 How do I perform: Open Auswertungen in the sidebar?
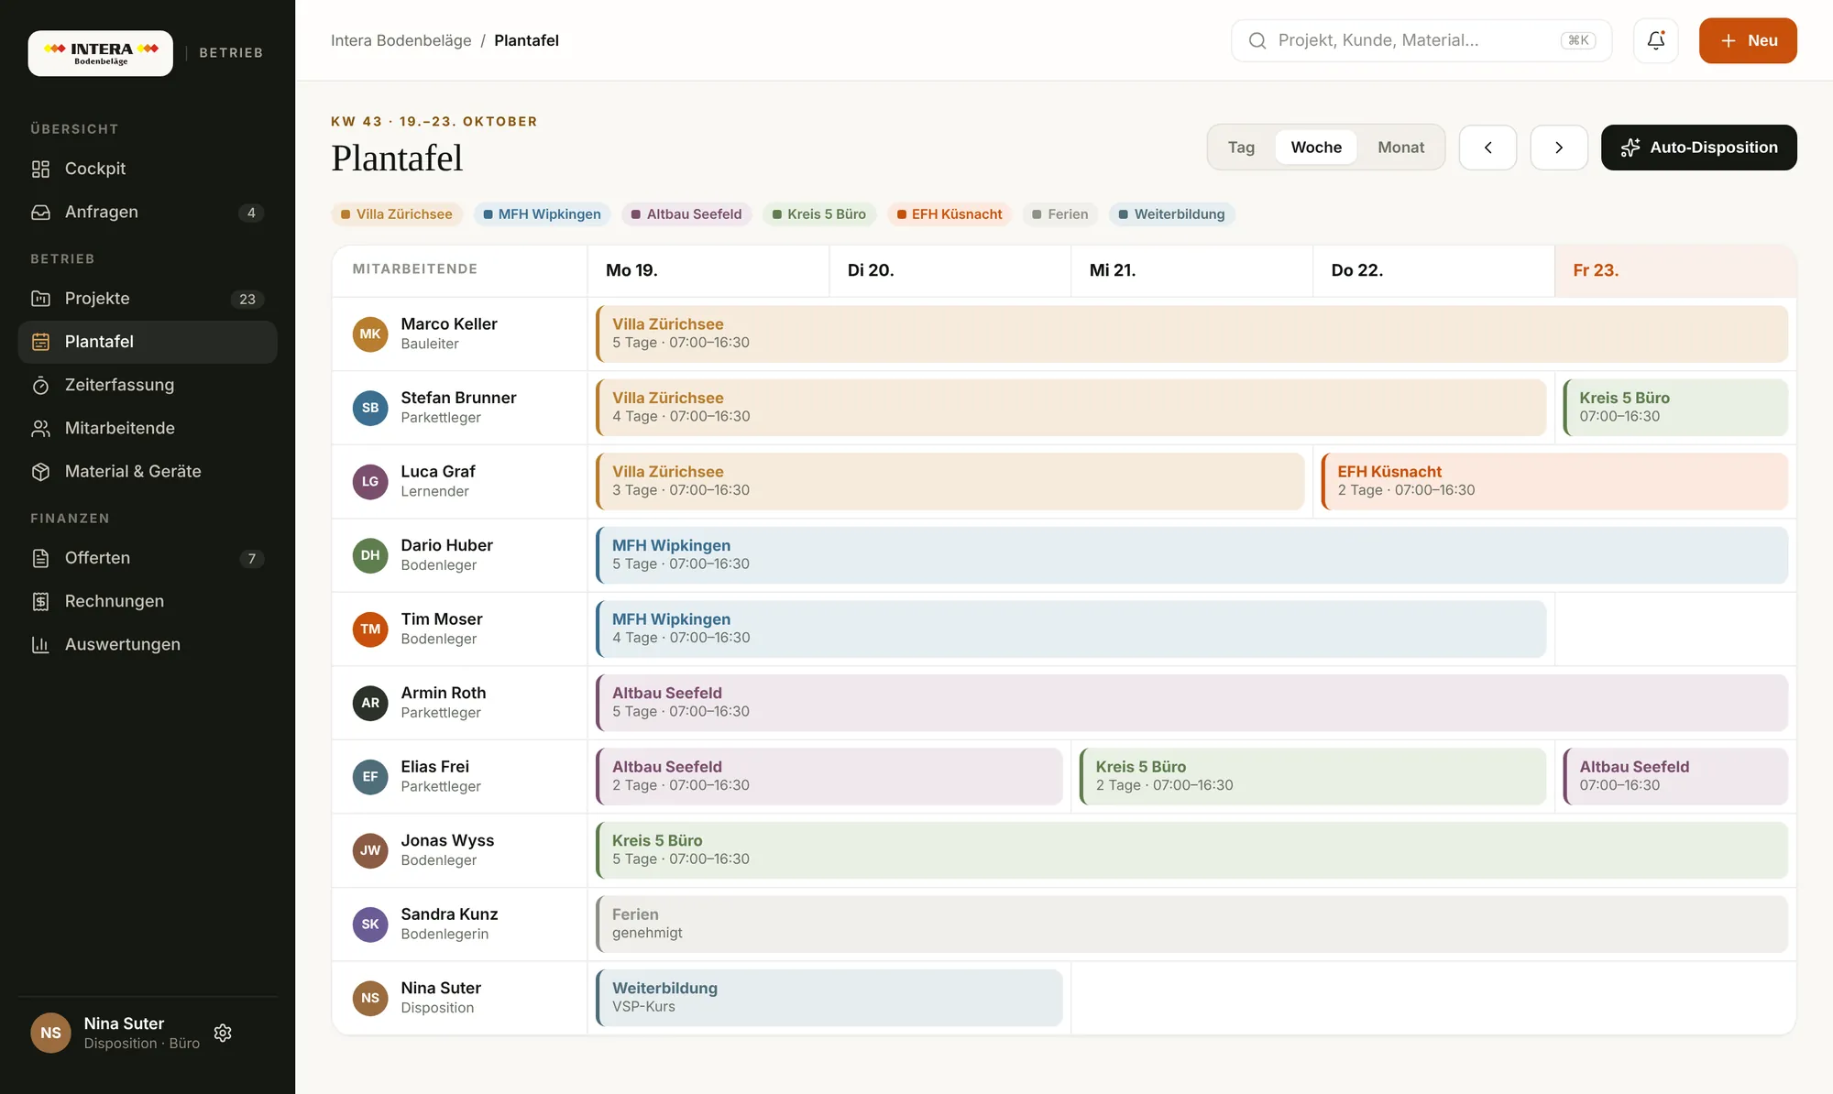(148, 644)
